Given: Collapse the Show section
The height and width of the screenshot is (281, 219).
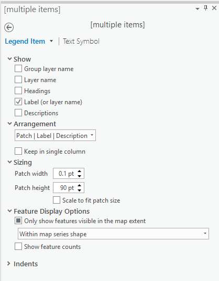Looking at the screenshot, I should coord(9,59).
